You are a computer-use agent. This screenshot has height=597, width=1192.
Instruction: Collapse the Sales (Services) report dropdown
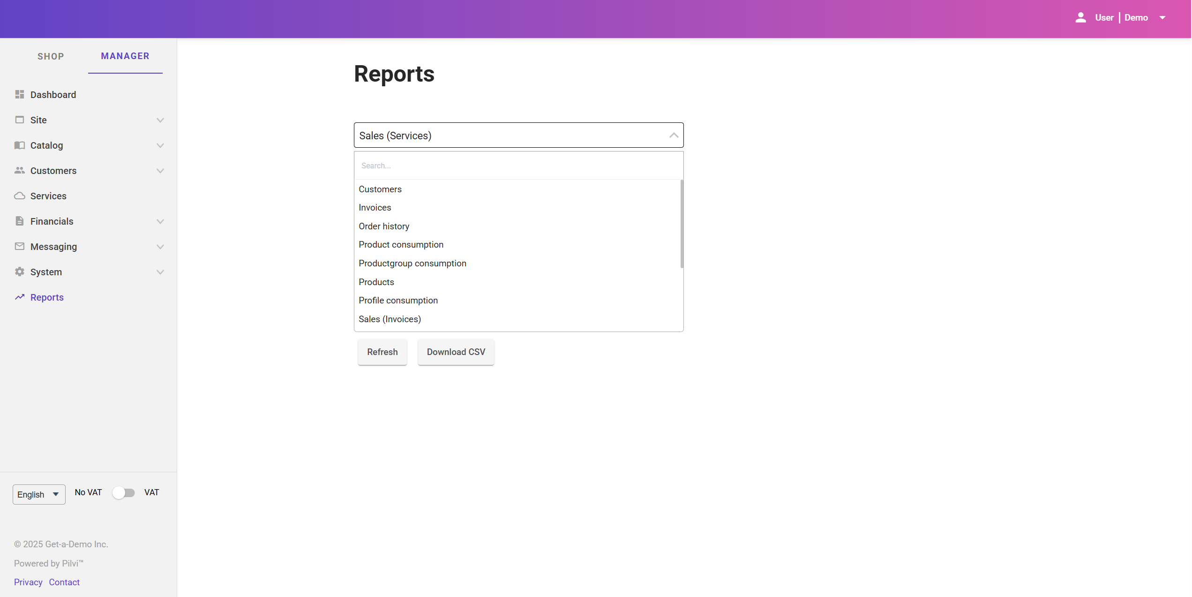pyautogui.click(x=674, y=136)
